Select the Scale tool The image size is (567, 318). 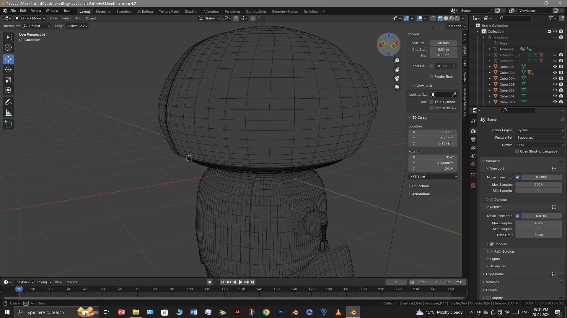click(x=8, y=80)
